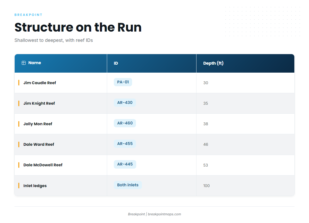Screen dimensions: 309x223
Task: Click the Structure on the Run title
Action: coord(78,27)
